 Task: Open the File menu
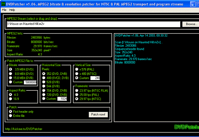click(x=4, y=10)
